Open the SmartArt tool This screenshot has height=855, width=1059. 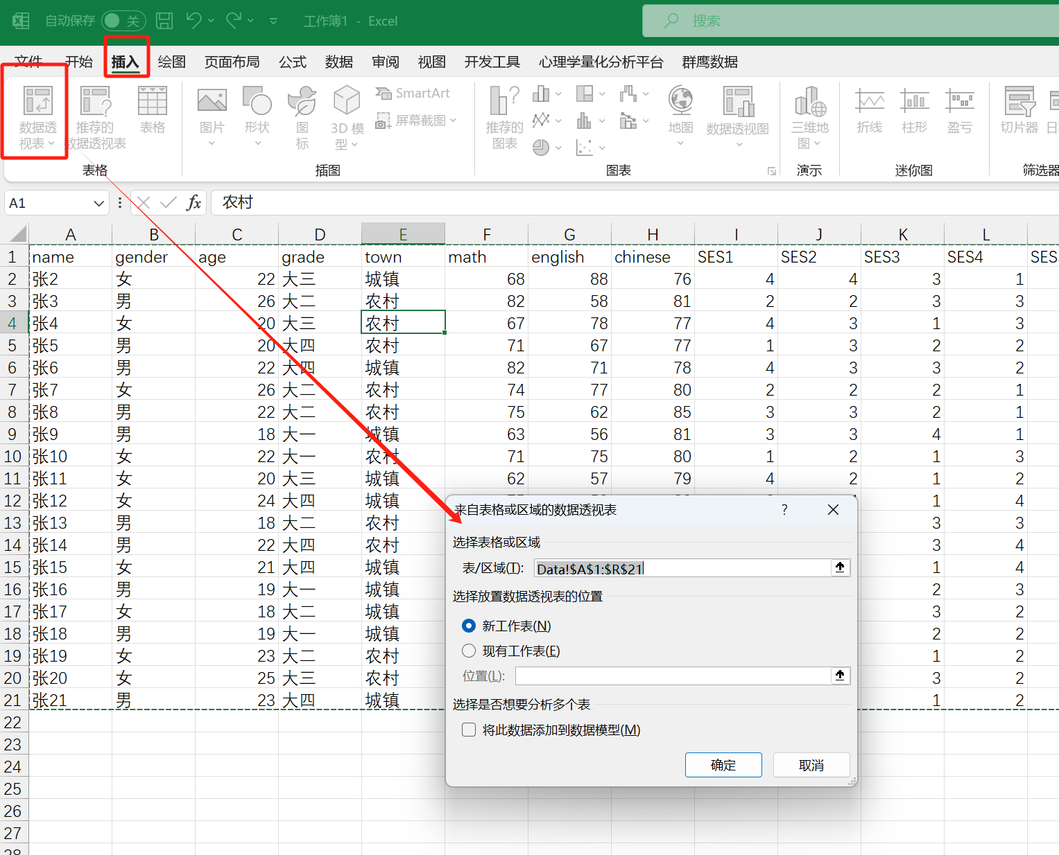[x=414, y=92]
